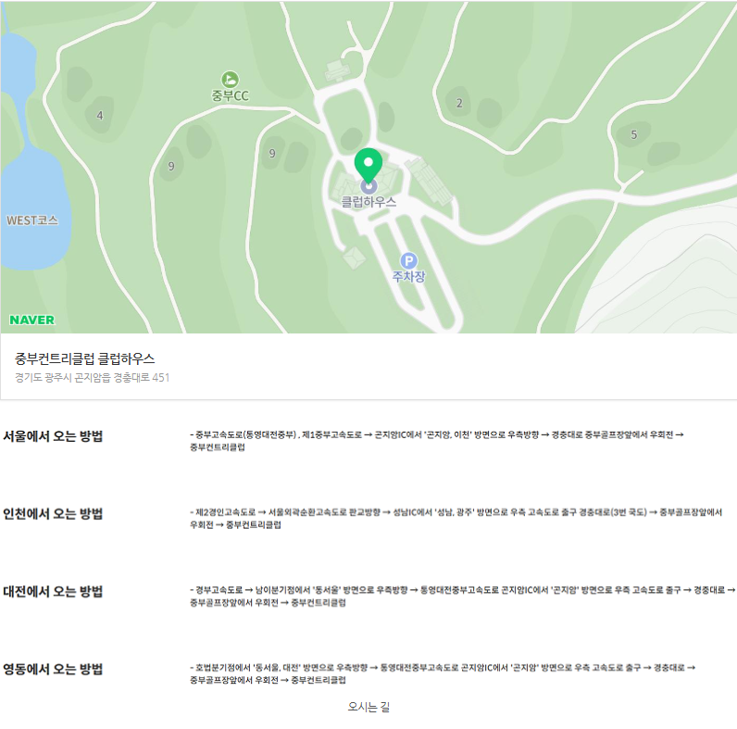Open the NAVER logo on map

point(32,320)
